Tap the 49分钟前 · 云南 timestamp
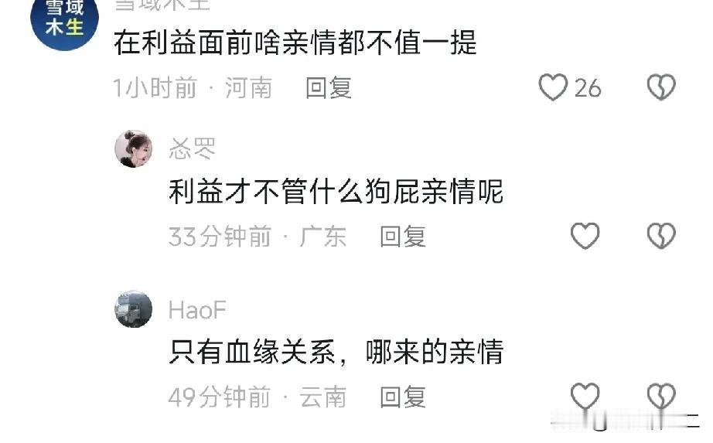Image resolution: width=713 pixels, height=443 pixels. coord(258,397)
